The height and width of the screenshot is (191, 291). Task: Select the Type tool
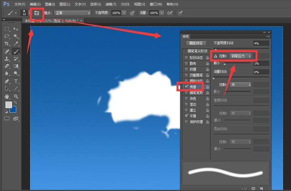click(16, 81)
